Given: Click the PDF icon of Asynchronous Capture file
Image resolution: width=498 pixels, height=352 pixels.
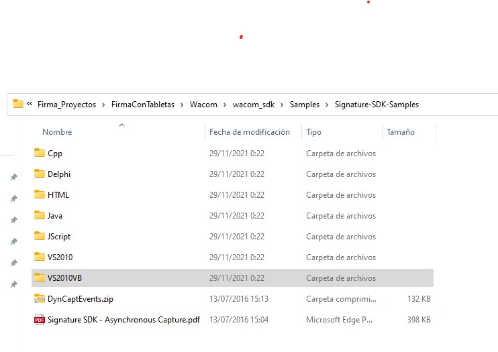Looking at the screenshot, I should point(40,319).
